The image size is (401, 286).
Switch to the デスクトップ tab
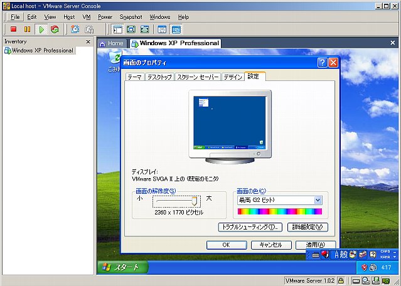tap(159, 77)
